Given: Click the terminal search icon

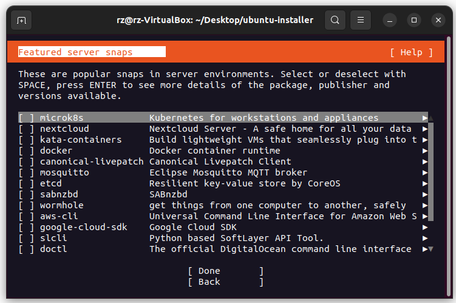Looking at the screenshot, I should (335, 20).
